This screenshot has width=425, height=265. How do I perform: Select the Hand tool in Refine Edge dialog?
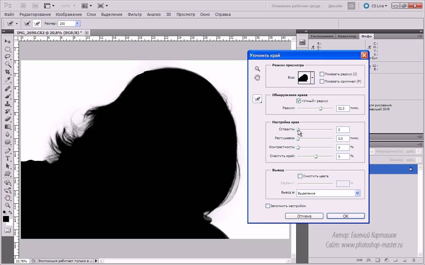pos(257,78)
